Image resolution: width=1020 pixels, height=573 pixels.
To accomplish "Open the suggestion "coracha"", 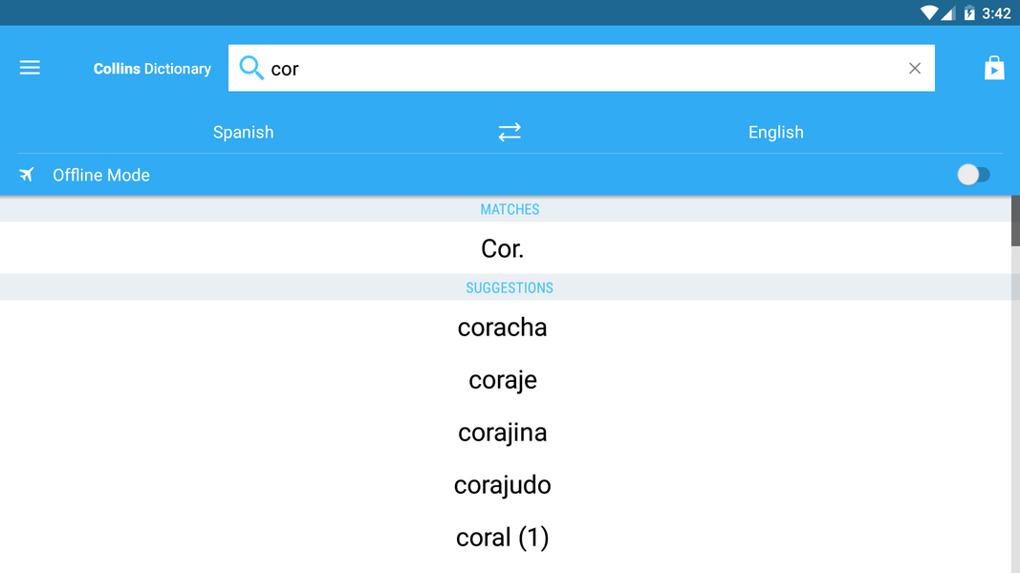I will [x=503, y=328].
